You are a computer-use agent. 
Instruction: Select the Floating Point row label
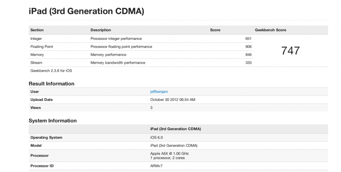point(42,47)
